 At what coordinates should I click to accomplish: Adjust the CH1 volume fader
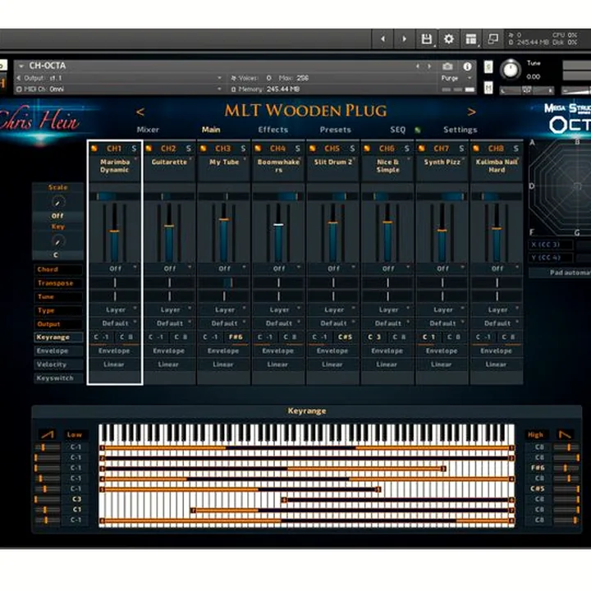pos(114,231)
